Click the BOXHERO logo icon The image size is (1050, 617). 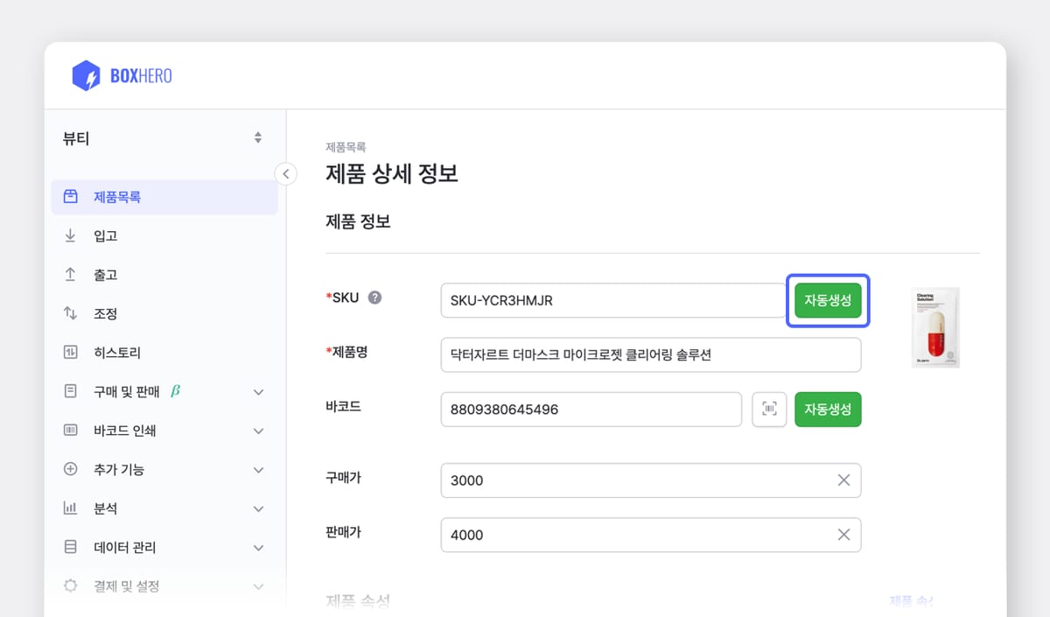click(x=85, y=75)
